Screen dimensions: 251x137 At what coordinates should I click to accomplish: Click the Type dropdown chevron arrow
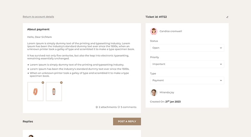(221, 80)
